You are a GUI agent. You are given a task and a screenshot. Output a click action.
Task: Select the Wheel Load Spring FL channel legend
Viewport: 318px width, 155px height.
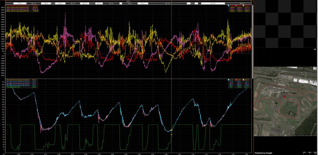[17, 6]
